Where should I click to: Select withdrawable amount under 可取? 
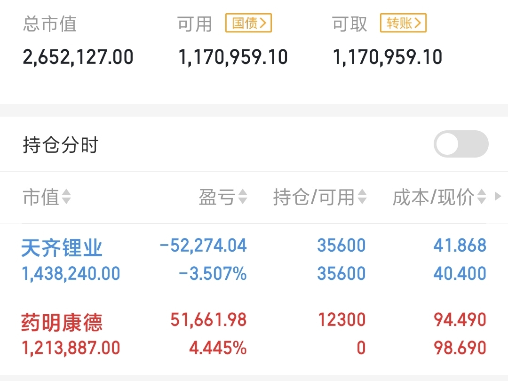(388, 57)
